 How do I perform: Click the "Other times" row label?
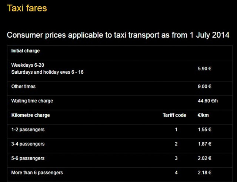(x=23, y=87)
